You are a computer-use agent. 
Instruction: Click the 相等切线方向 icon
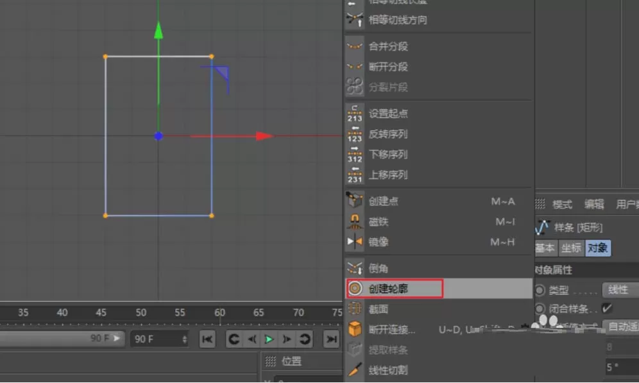(355, 19)
